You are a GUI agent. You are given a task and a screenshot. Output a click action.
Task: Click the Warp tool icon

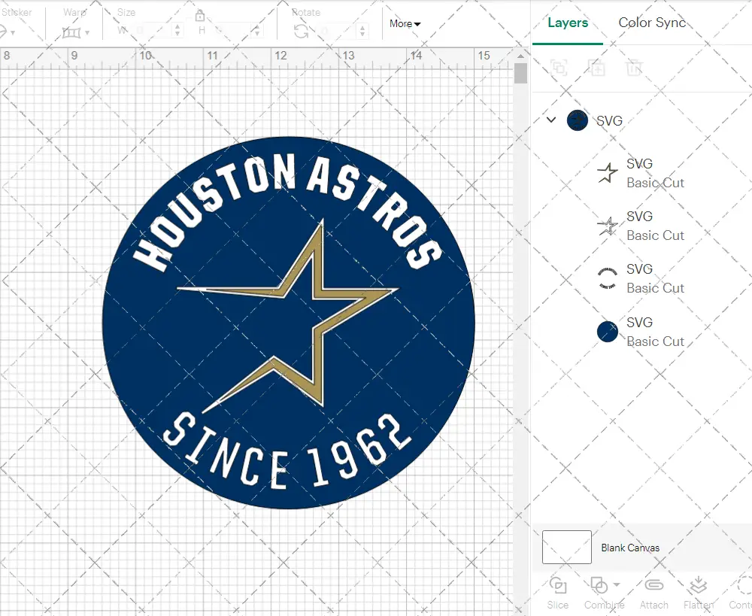tap(71, 32)
